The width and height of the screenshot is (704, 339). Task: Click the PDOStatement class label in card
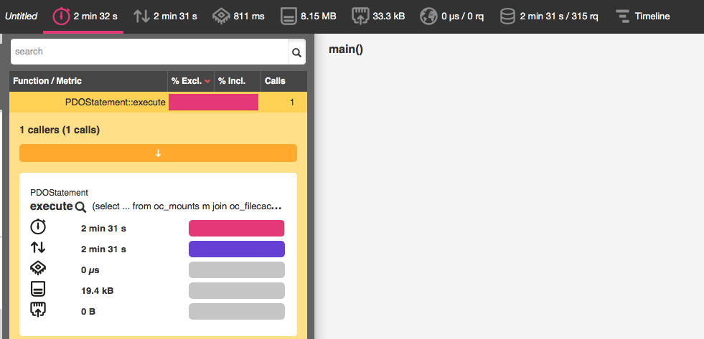click(60, 193)
